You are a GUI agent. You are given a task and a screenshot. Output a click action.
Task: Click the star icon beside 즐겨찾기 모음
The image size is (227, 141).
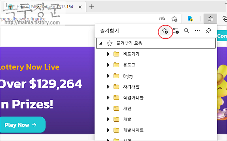click(109, 43)
